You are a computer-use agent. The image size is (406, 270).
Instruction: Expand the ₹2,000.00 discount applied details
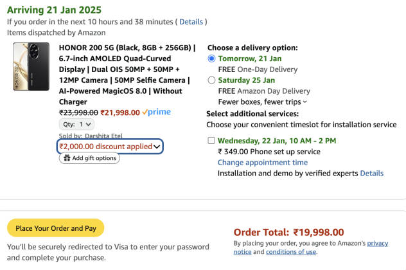[x=110, y=147]
